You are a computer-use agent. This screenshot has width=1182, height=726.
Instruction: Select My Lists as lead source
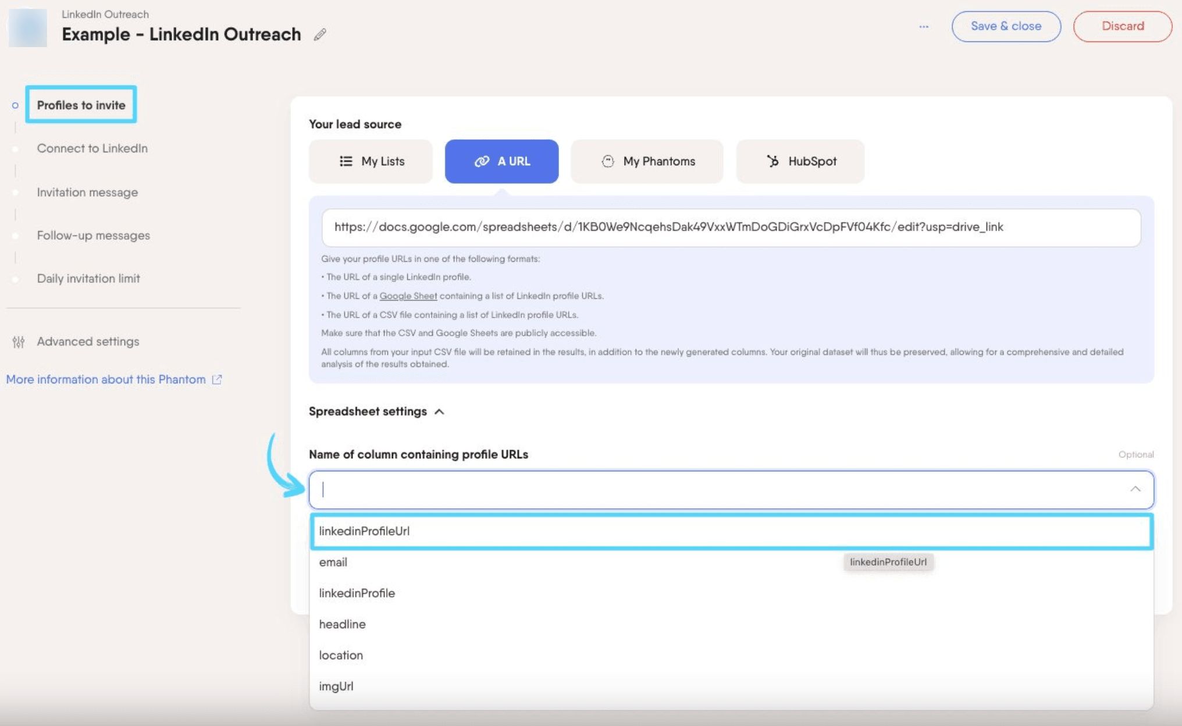[x=371, y=161]
